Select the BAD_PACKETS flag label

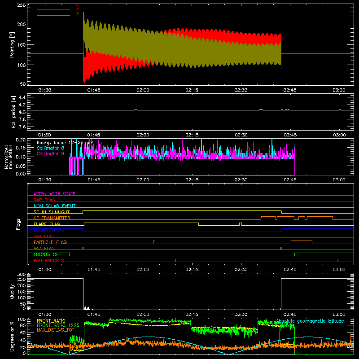point(49,260)
